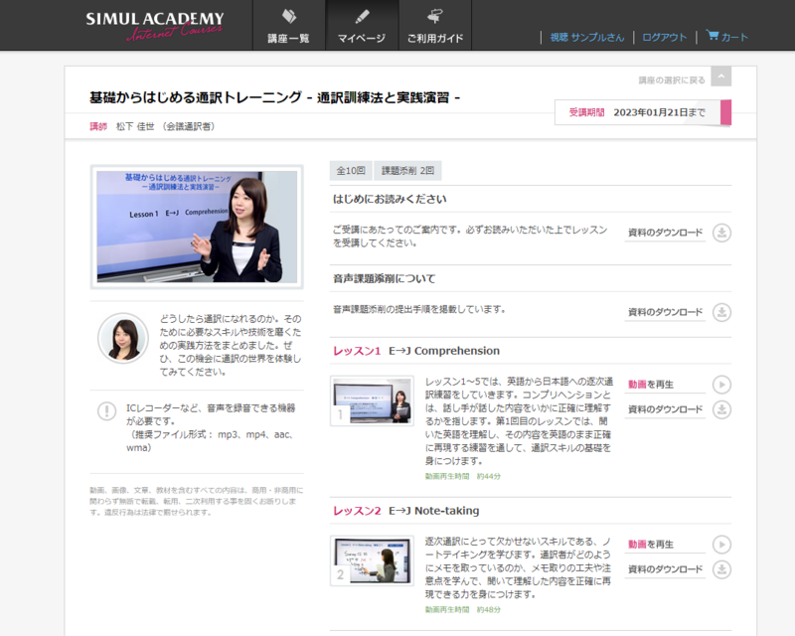The height and width of the screenshot is (636, 795).
Task: Click 資料のダウンロード under はじめにお読みください
Action: pyautogui.click(x=665, y=233)
